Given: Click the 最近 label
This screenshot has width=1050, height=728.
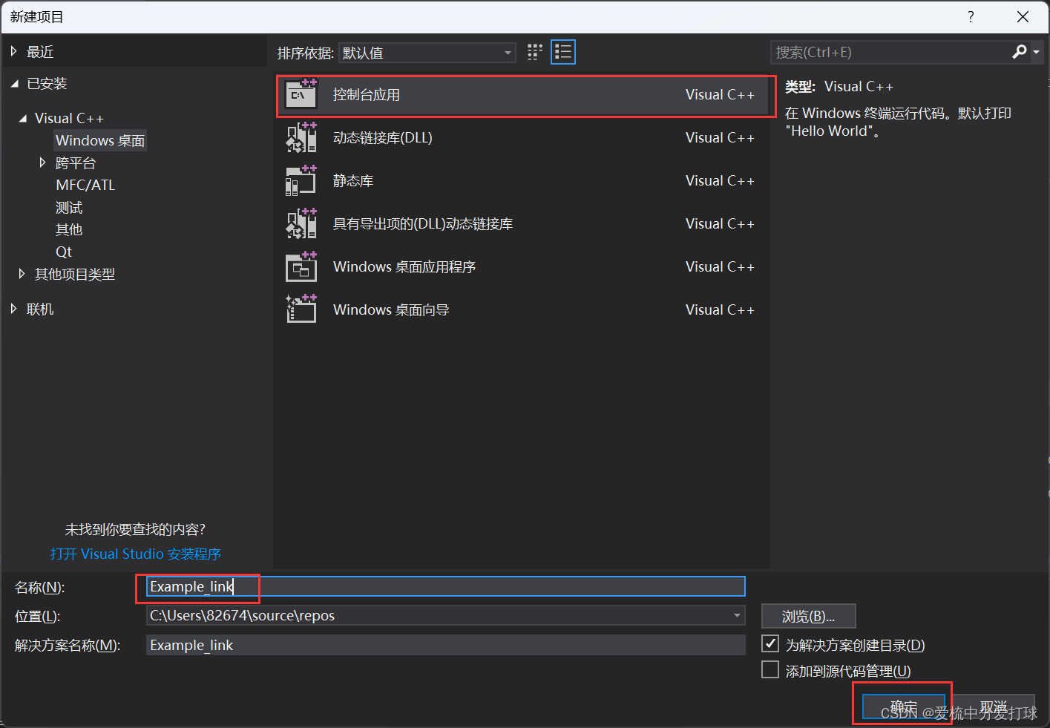Looking at the screenshot, I should tap(40, 51).
